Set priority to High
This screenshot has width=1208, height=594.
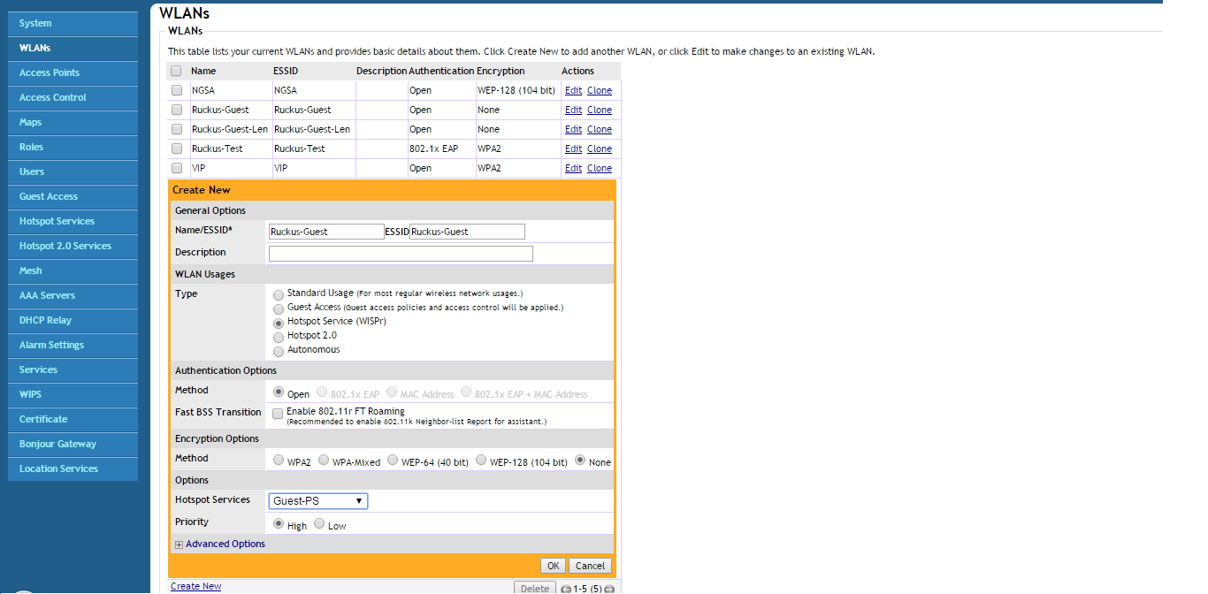(x=279, y=524)
